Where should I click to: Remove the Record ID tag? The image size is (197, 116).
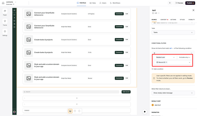[x=166, y=62]
